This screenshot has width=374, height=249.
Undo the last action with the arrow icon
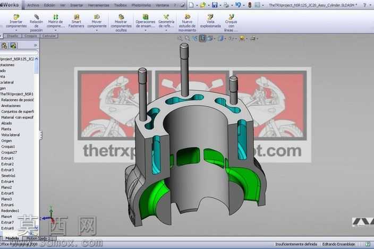pos(238,5)
